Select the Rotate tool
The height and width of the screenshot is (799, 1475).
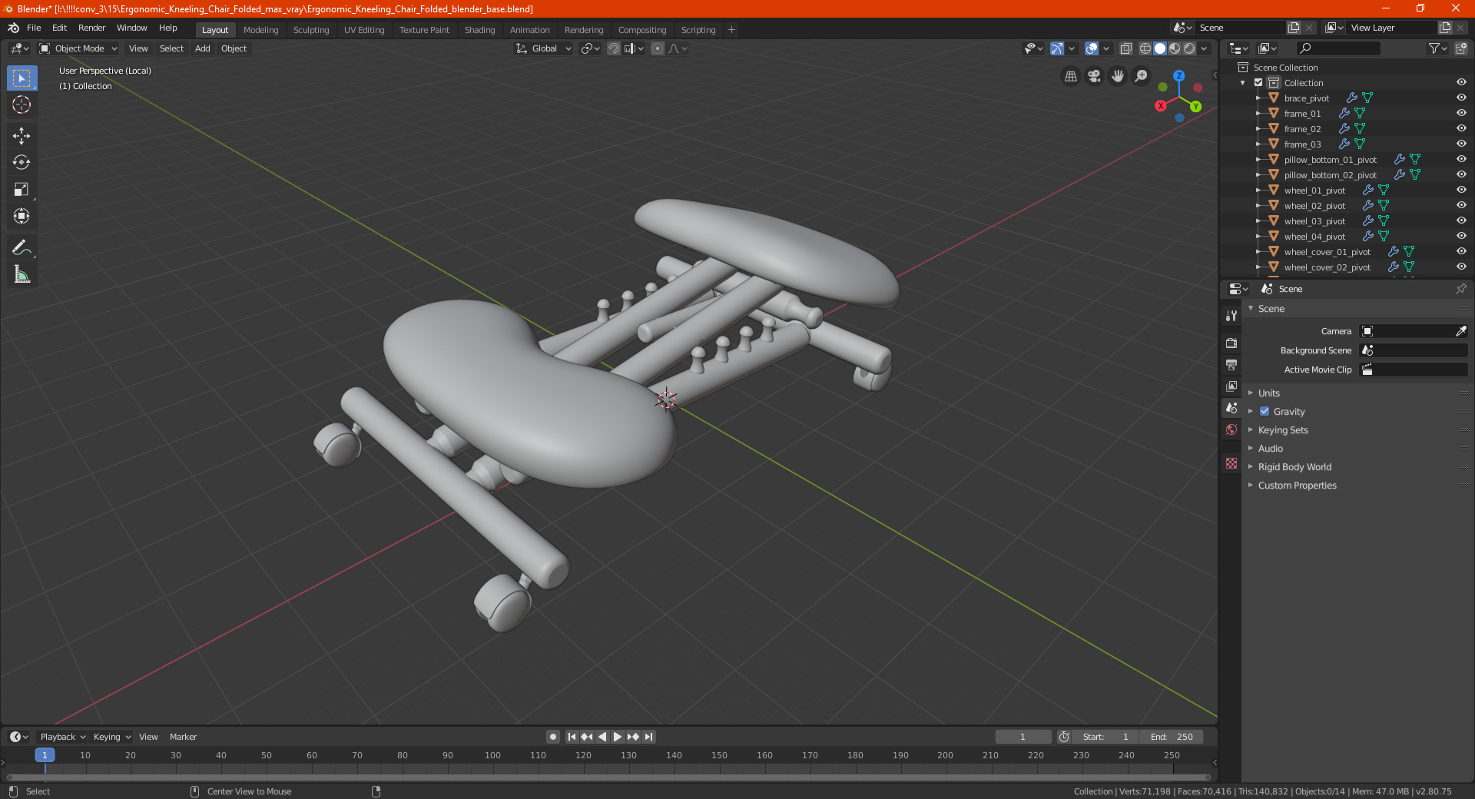pos(22,163)
